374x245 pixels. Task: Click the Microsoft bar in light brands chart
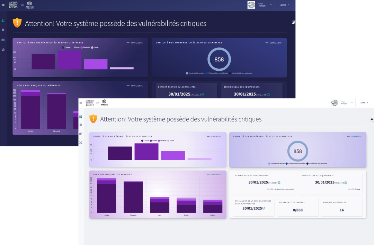(x=133, y=197)
